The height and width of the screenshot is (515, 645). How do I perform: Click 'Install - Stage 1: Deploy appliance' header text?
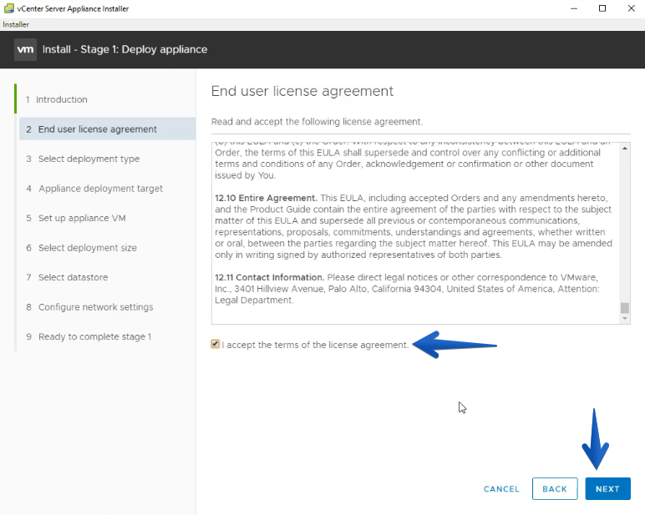[x=124, y=49]
